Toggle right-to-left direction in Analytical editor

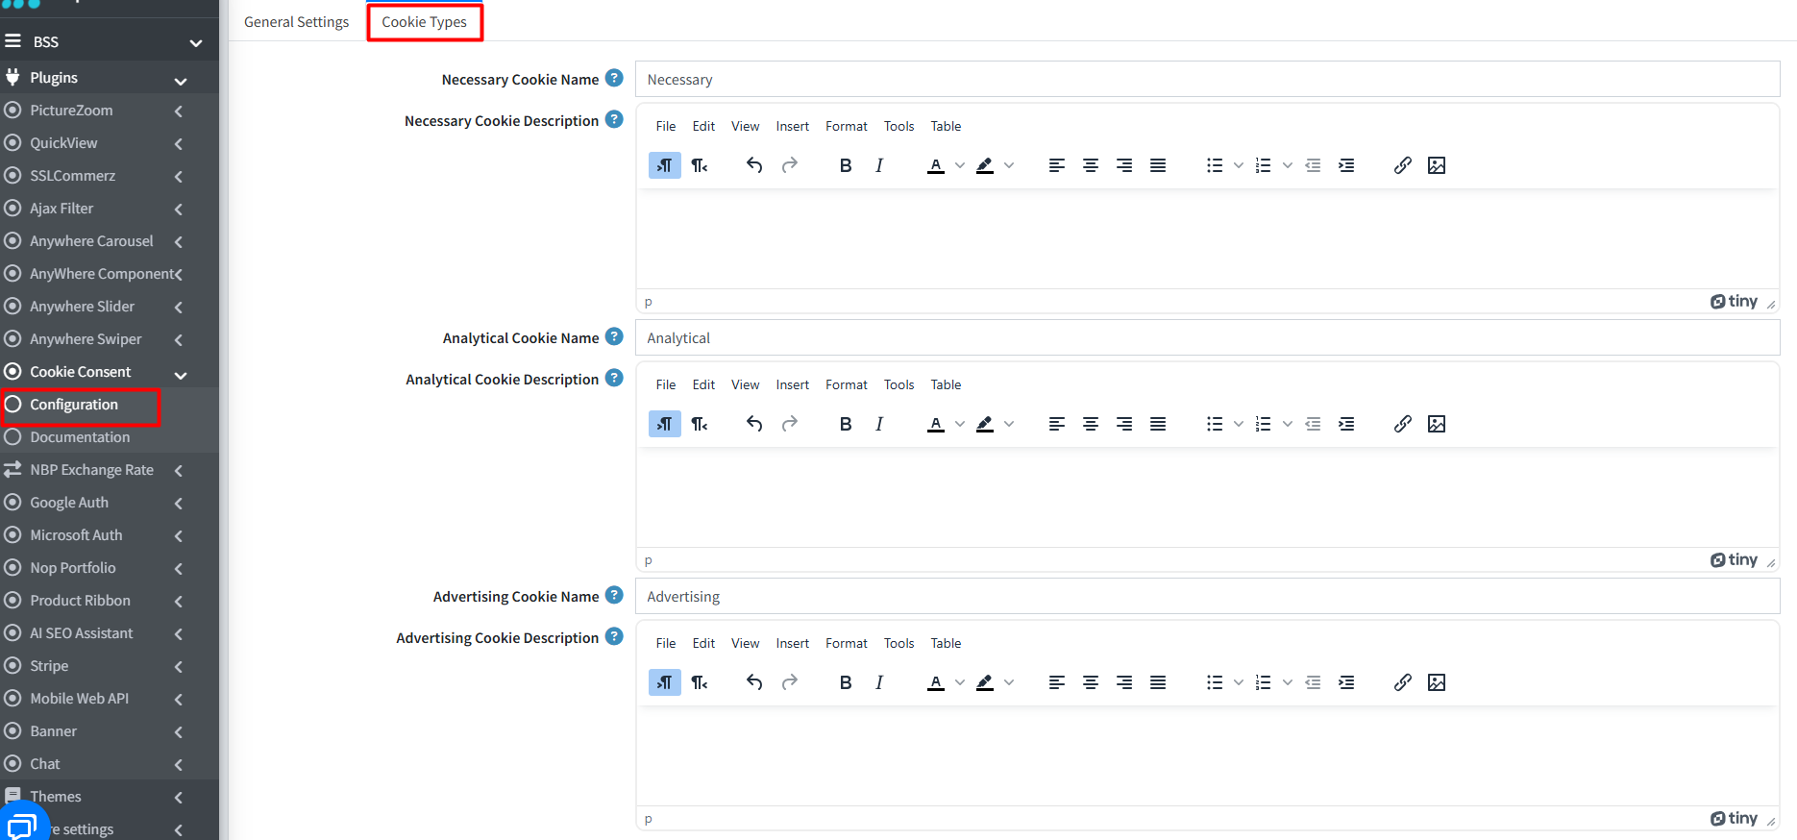[x=700, y=424]
